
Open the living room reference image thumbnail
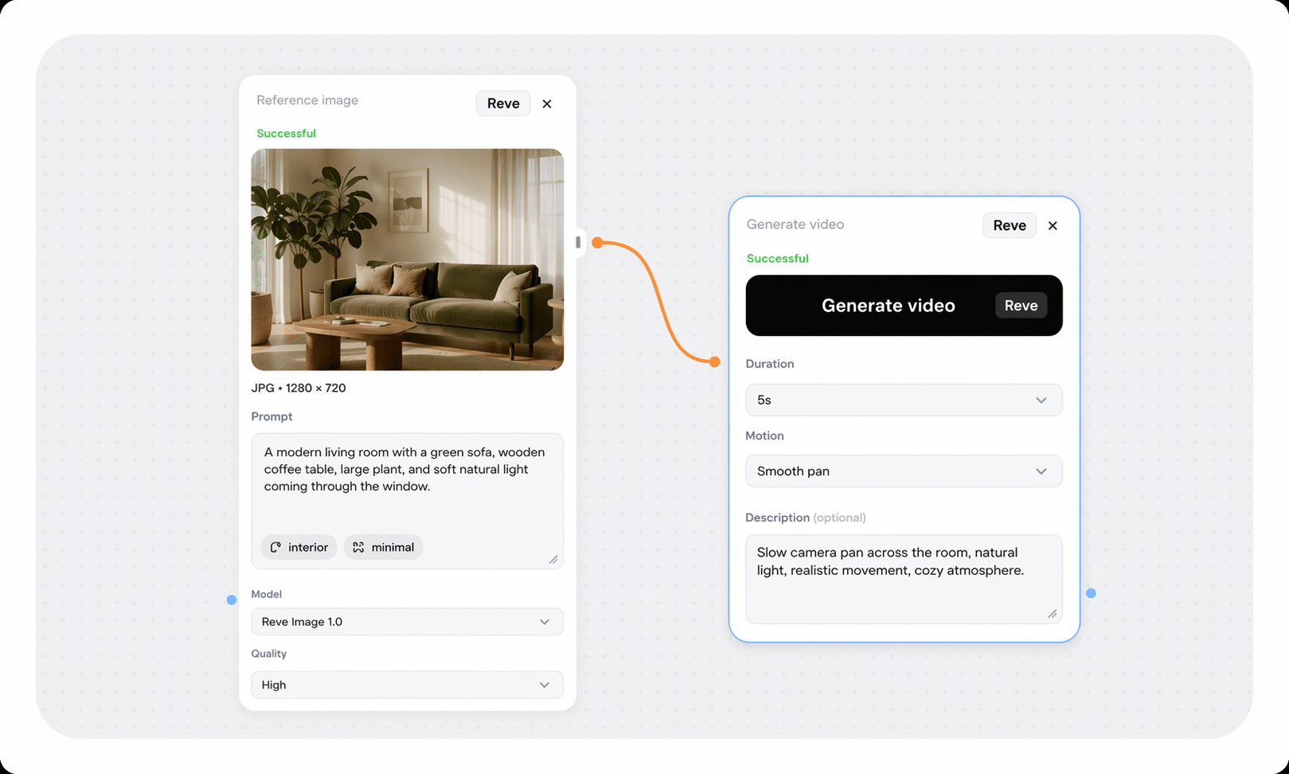pyautogui.click(x=408, y=260)
